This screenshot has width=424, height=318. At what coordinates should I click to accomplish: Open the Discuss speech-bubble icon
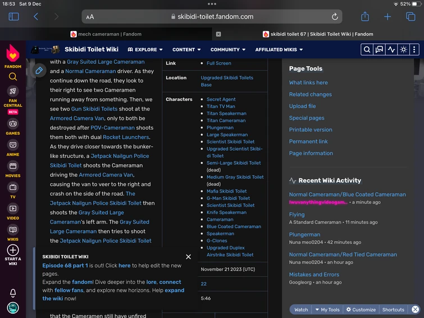[x=379, y=49]
